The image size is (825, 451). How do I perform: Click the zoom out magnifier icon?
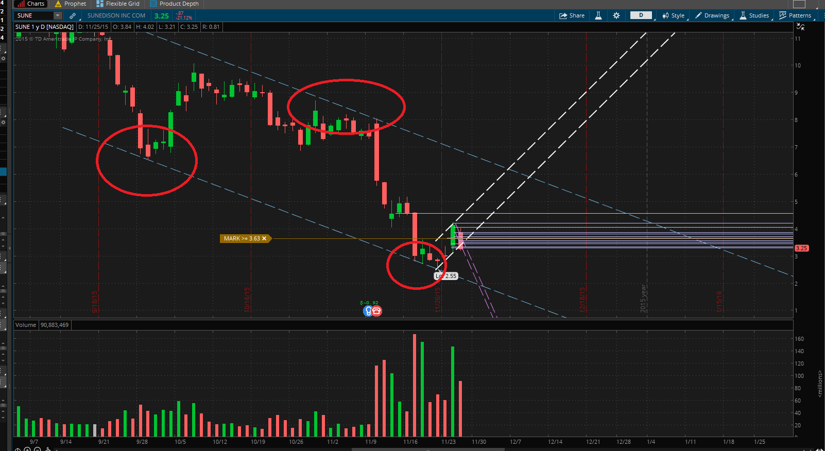pyautogui.click(x=37, y=449)
